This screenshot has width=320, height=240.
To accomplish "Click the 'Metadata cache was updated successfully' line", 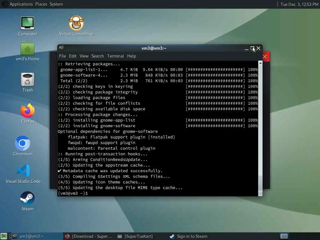I will coord(110,171).
